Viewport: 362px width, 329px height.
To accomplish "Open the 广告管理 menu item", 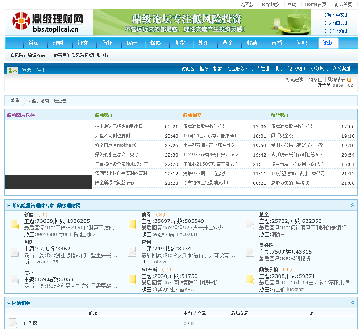I will click(261, 68).
